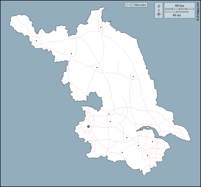Screen dimensions: 201x187
Task: Select the southernmost city dot on the map
Action: pyautogui.click(x=147, y=155)
